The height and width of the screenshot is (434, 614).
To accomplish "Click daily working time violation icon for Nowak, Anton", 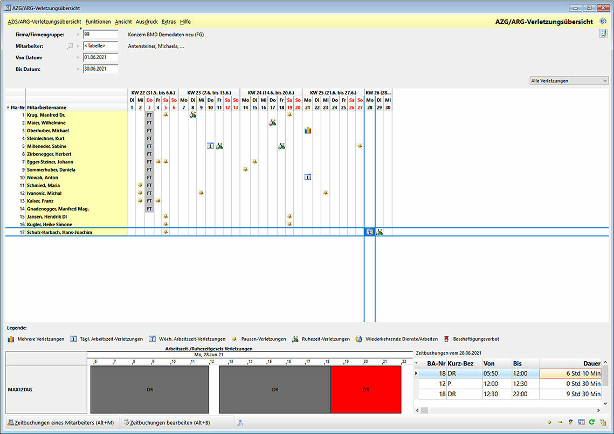I will (x=308, y=177).
